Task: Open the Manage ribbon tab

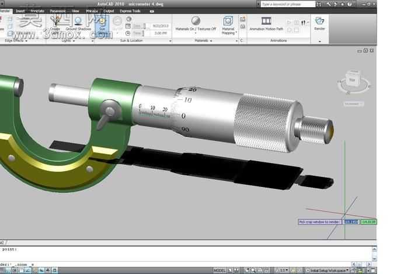Action: [92, 11]
